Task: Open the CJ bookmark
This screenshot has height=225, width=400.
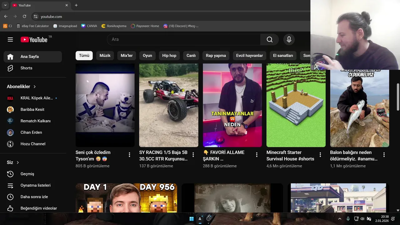Action: pyautogui.click(x=7, y=26)
